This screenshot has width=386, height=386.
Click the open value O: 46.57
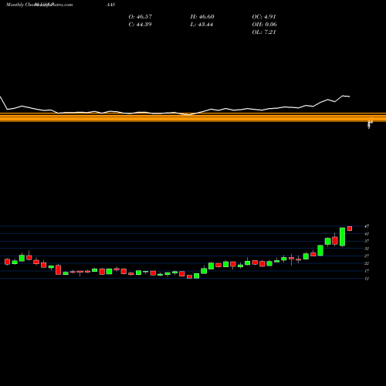(141, 17)
